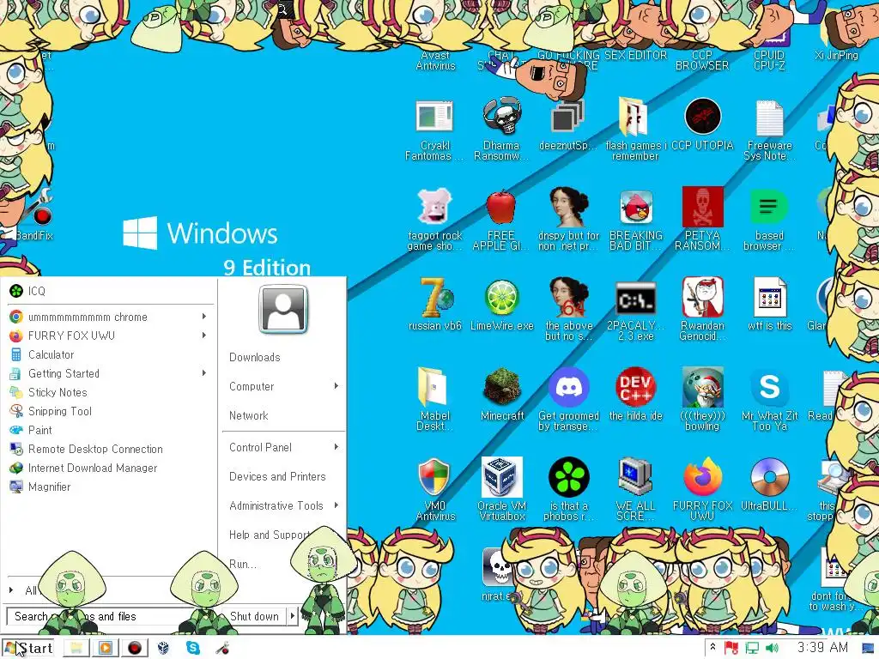The width and height of the screenshot is (879, 659).
Task: Open the UltraBULL disc icon
Action: (769, 477)
